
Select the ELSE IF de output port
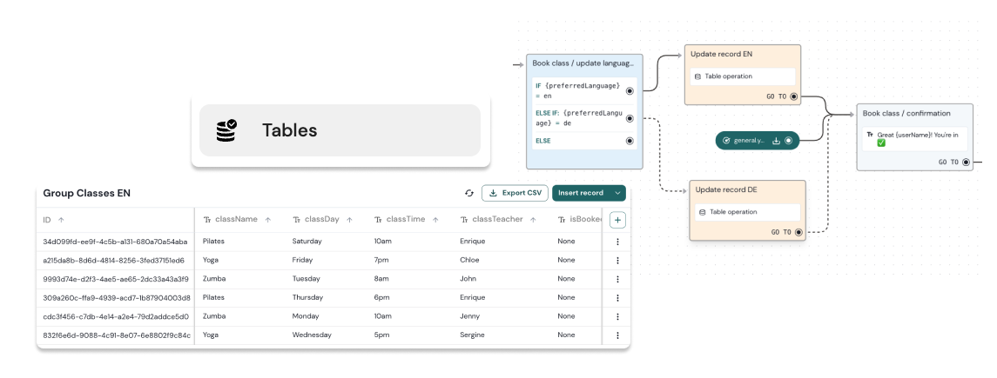tap(630, 117)
